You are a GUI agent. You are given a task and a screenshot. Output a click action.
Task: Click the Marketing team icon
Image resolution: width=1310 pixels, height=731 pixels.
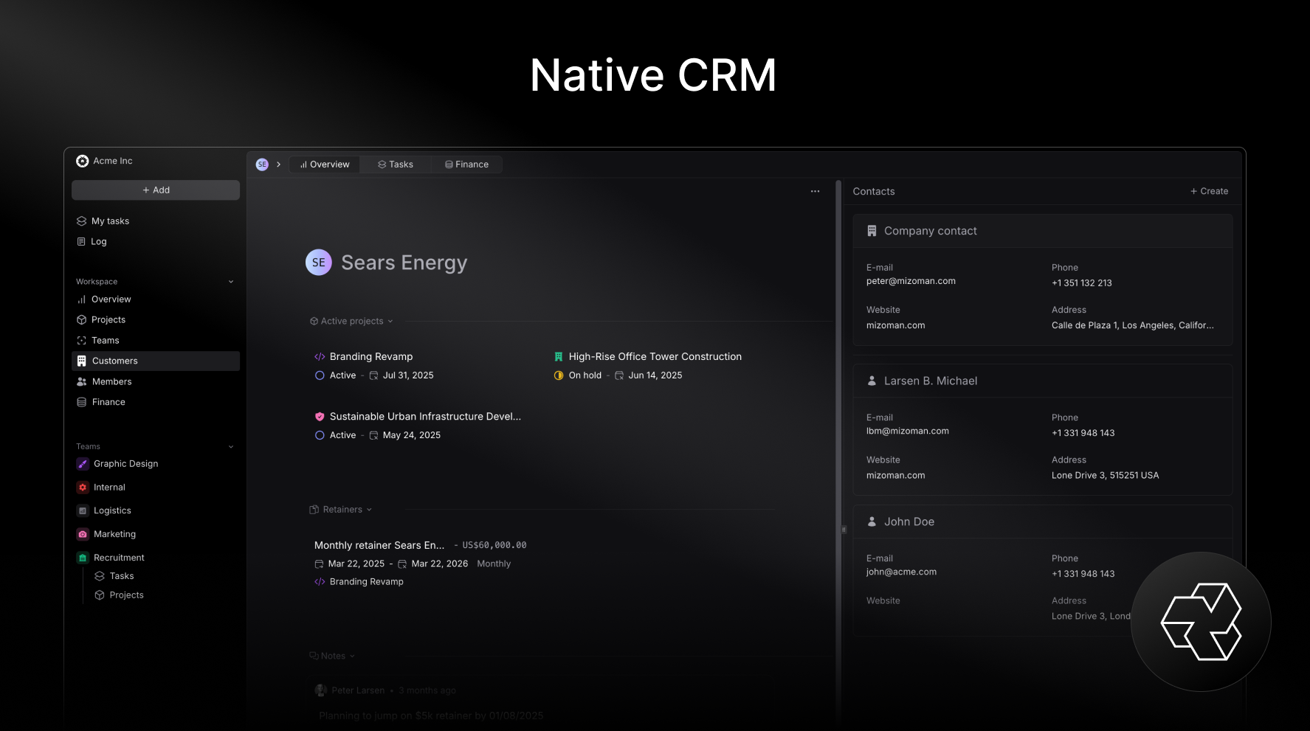click(x=83, y=534)
